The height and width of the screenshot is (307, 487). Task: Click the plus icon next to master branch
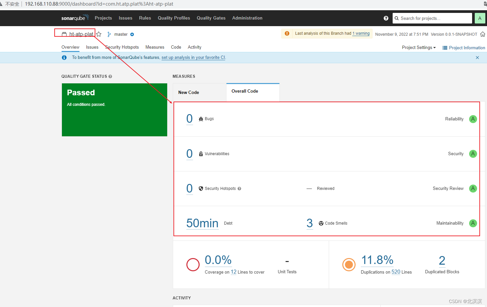(x=132, y=34)
